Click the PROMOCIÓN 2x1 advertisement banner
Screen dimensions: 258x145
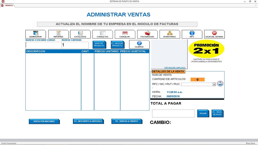(x=206, y=49)
